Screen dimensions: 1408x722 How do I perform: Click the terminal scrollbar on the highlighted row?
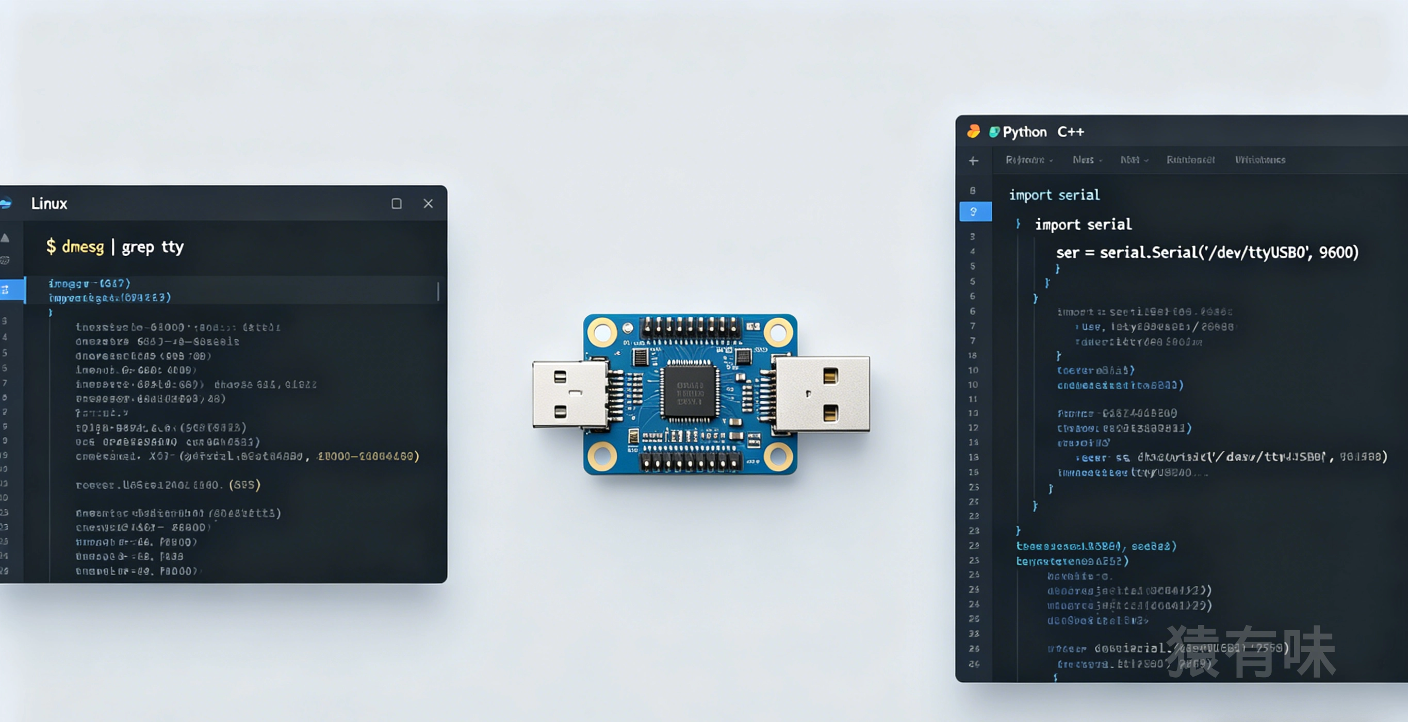pyautogui.click(x=438, y=290)
